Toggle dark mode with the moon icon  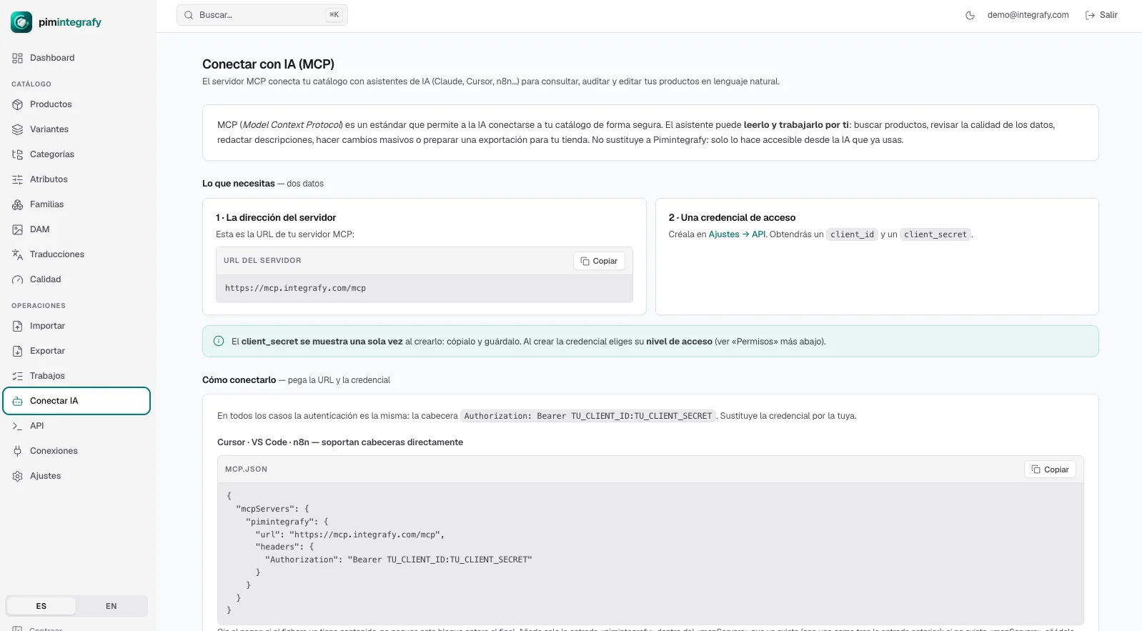pos(970,15)
